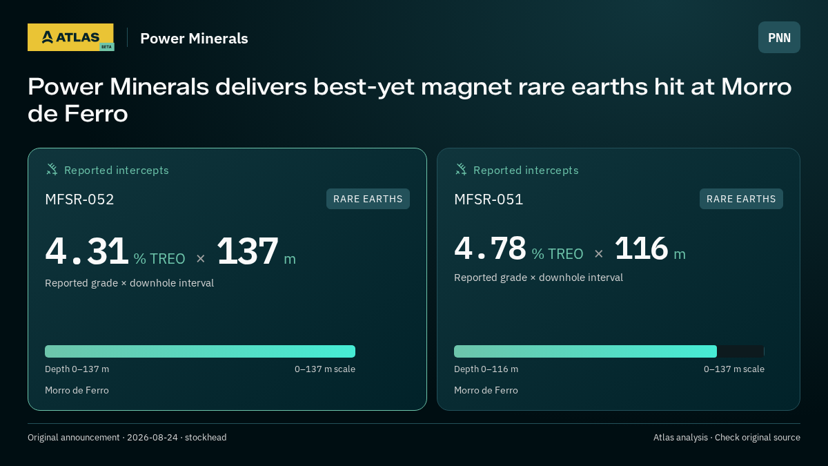The width and height of the screenshot is (828, 466).
Task: Click 'Atlas analysis · Check original source' footer
Action: pyautogui.click(x=727, y=438)
